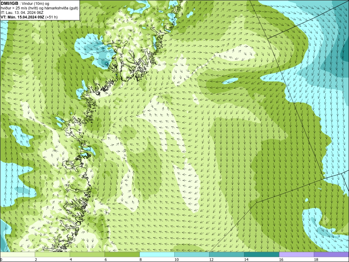
Task: Click the legend scale label '8'
Action: pyautogui.click(x=140, y=260)
